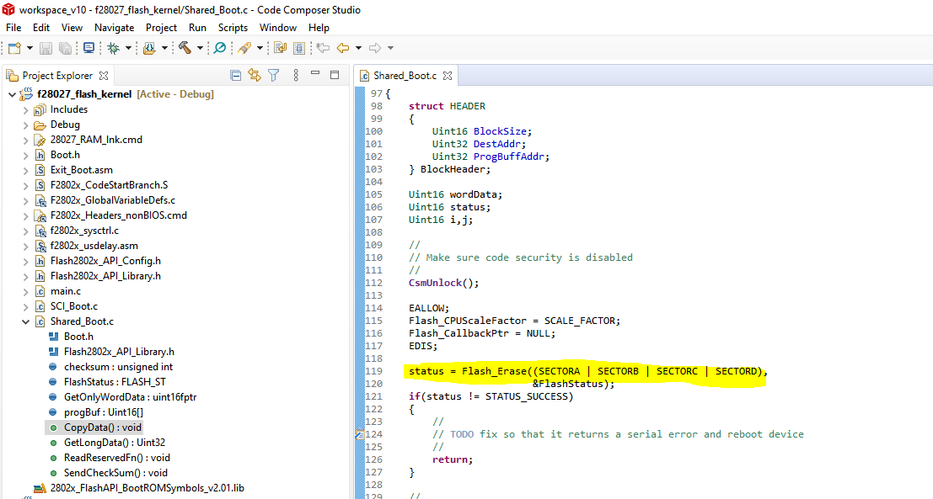Viewport: 933px width, 499px height.
Task: Click the CsmUnlock(); code line
Action: pos(443,283)
